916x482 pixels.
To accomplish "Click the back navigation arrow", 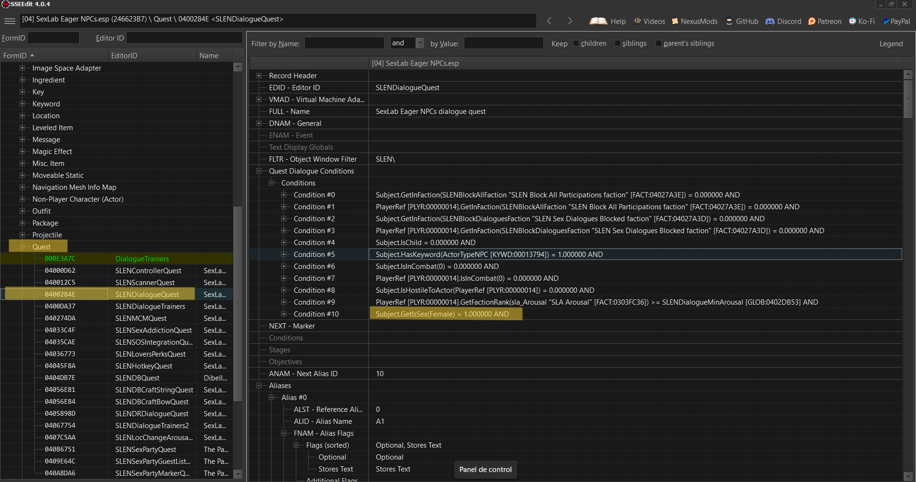I will pos(549,21).
